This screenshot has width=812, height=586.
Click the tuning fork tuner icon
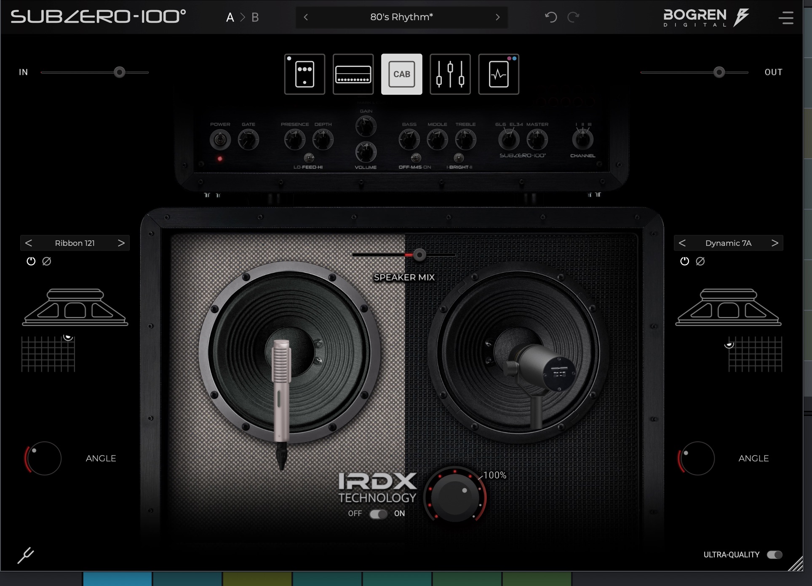[x=26, y=555]
